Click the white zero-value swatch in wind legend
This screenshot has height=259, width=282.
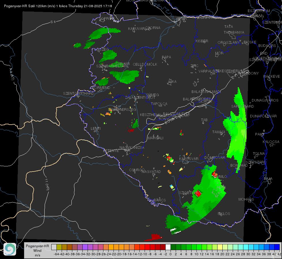[168, 247]
